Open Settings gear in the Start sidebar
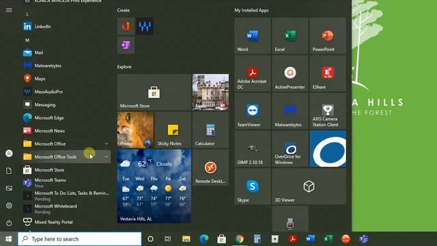 pyautogui.click(x=9, y=206)
